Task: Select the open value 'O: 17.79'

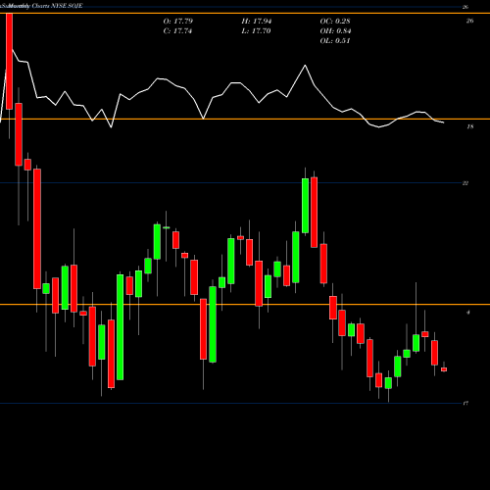Action: pos(178,22)
